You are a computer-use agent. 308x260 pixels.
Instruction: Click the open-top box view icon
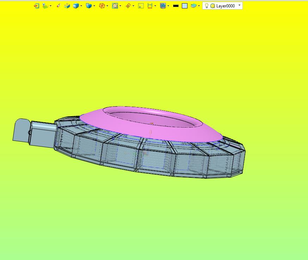point(67,6)
